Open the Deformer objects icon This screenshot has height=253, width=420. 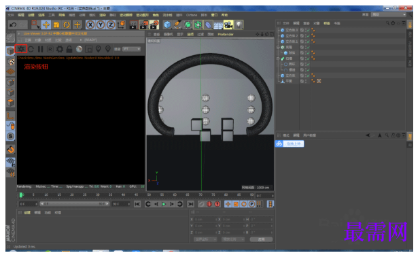tap(208, 25)
